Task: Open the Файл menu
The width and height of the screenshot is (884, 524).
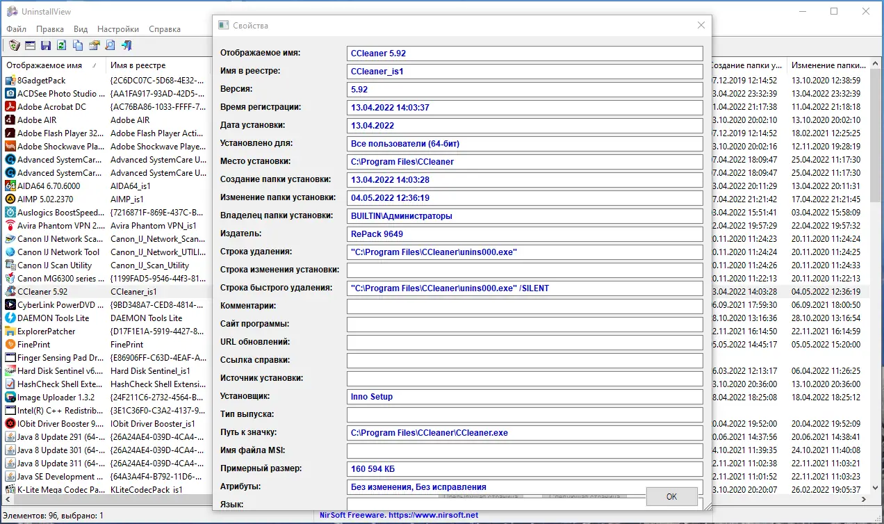Action: point(17,29)
